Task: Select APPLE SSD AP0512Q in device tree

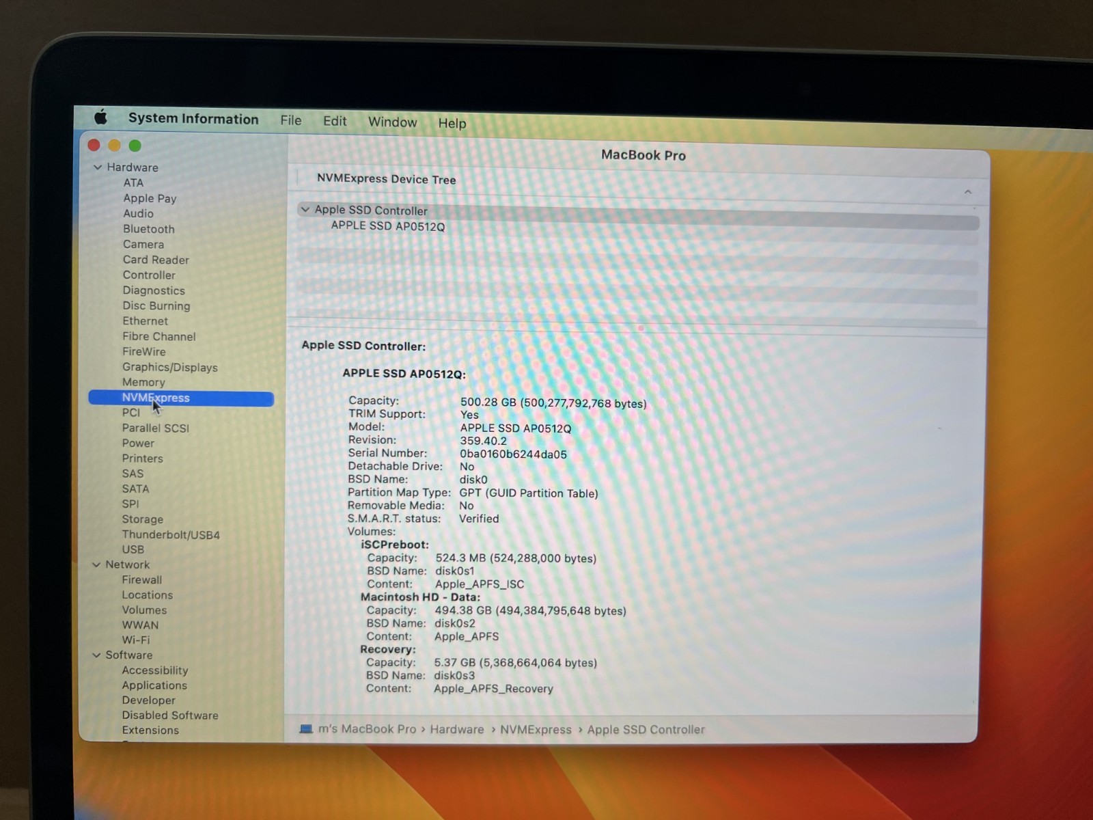Action: click(x=387, y=225)
